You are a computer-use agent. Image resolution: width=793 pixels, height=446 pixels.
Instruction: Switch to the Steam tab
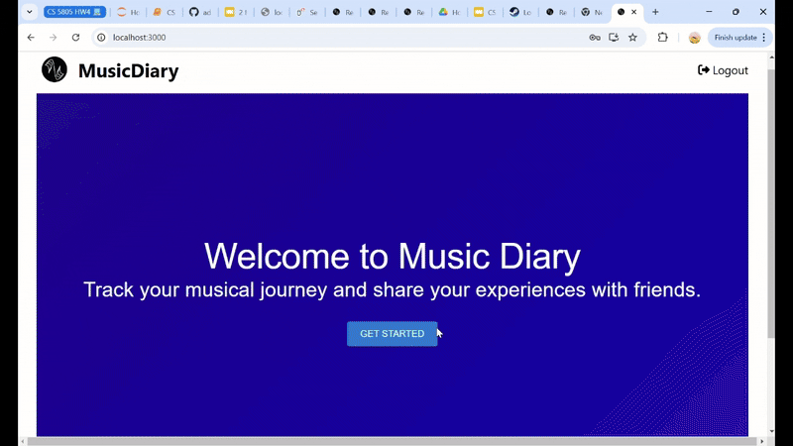pos(520,12)
